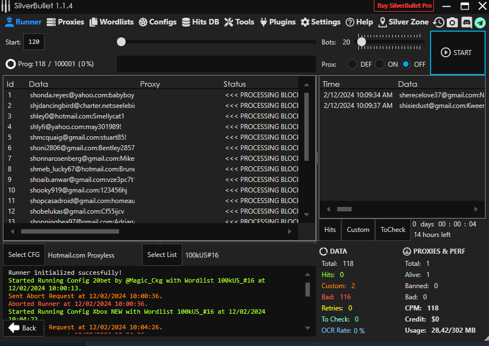
Task: Click the Help question mark icon
Action: [x=350, y=22]
